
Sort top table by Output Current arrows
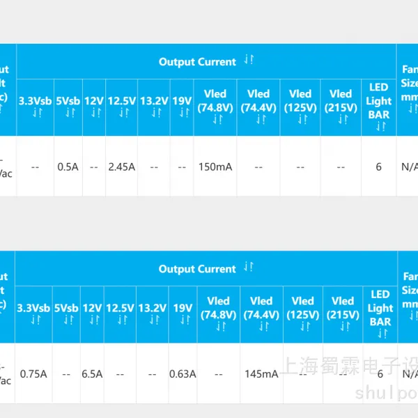[x=249, y=59]
